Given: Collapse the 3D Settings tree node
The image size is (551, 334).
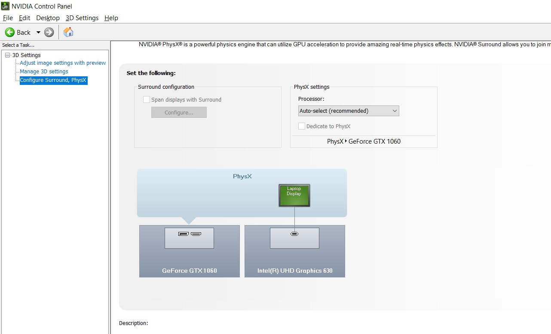Looking at the screenshot, I should tap(7, 55).
